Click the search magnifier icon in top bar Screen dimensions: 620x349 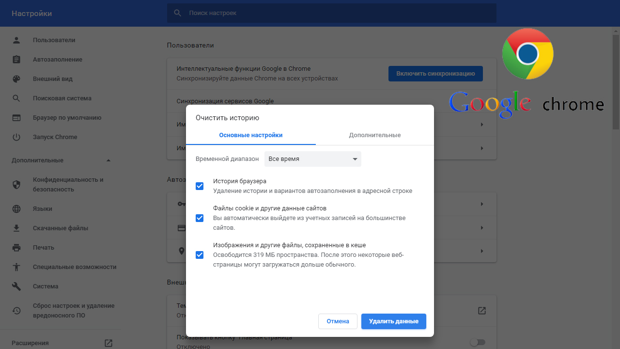tap(178, 13)
